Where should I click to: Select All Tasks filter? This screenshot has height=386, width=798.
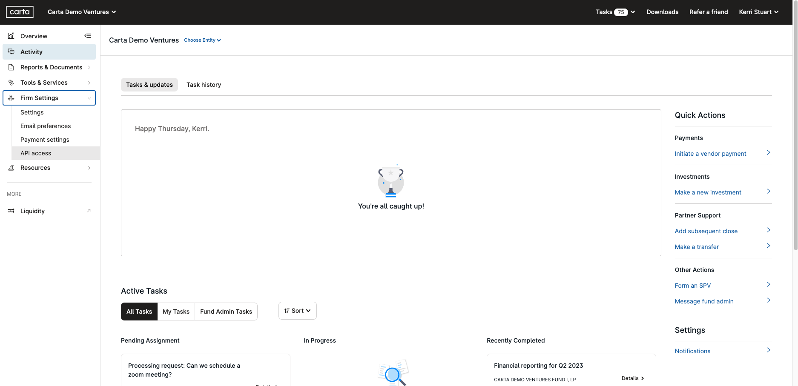[139, 312]
